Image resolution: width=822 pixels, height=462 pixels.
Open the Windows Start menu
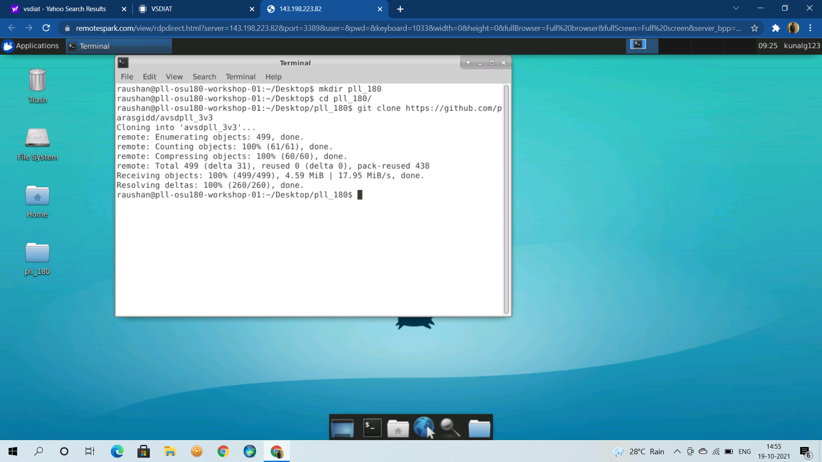coord(13,451)
